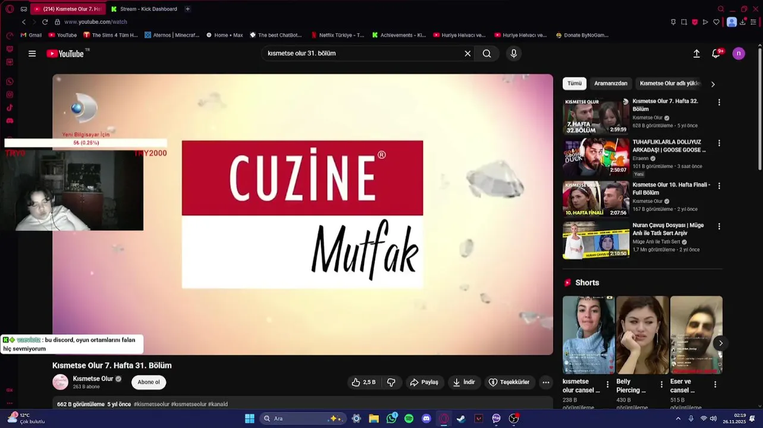The height and width of the screenshot is (428, 763).
Task: Open Opera GX main menu logo
Action: tap(10, 9)
